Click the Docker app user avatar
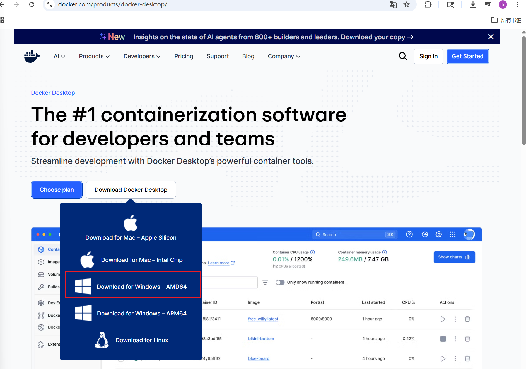Image resolution: width=526 pixels, height=369 pixels. tap(469, 234)
